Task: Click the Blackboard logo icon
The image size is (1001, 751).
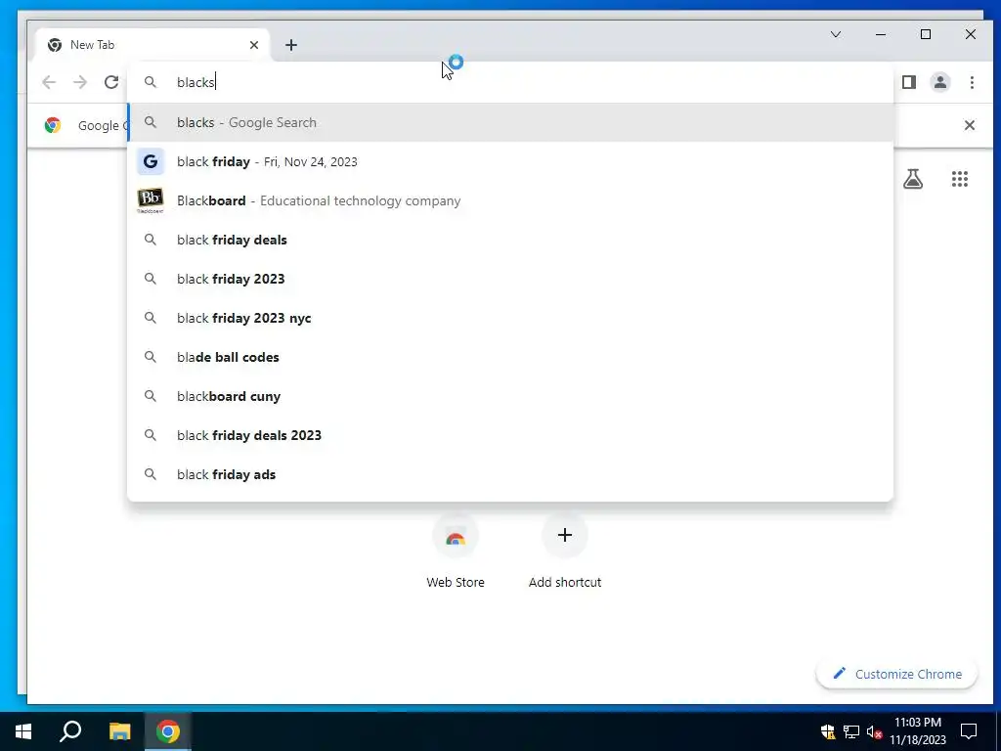Action: coord(150,200)
